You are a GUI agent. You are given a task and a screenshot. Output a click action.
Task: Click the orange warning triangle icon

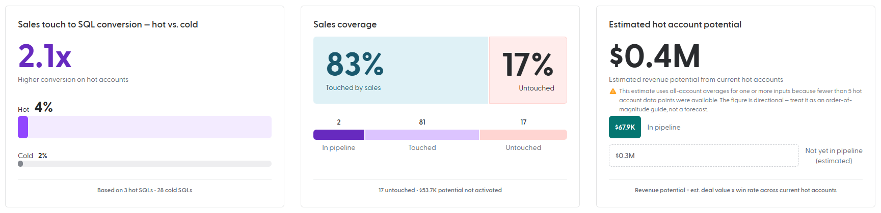tap(613, 92)
